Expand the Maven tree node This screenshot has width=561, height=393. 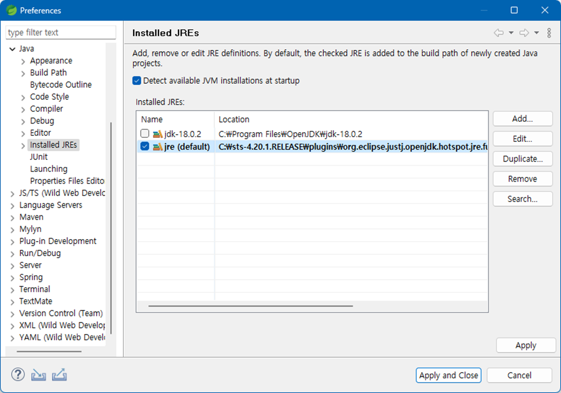point(12,218)
